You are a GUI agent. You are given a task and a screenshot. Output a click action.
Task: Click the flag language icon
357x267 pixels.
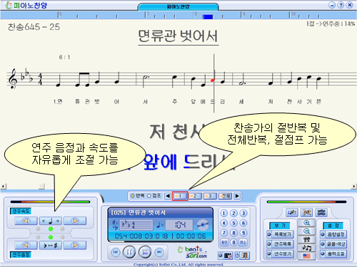click(306, 256)
